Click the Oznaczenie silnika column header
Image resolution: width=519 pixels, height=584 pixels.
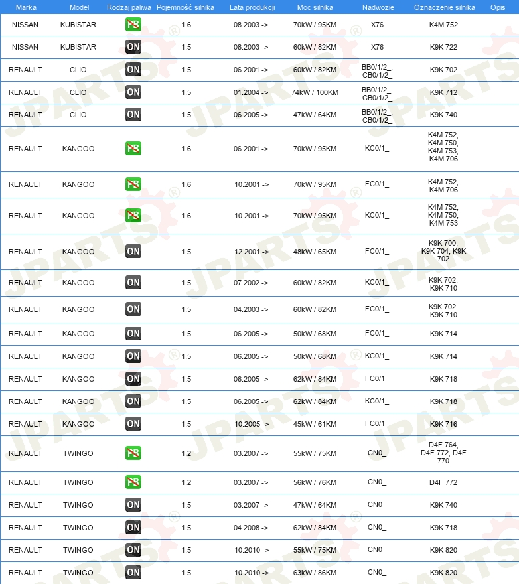[445, 7]
